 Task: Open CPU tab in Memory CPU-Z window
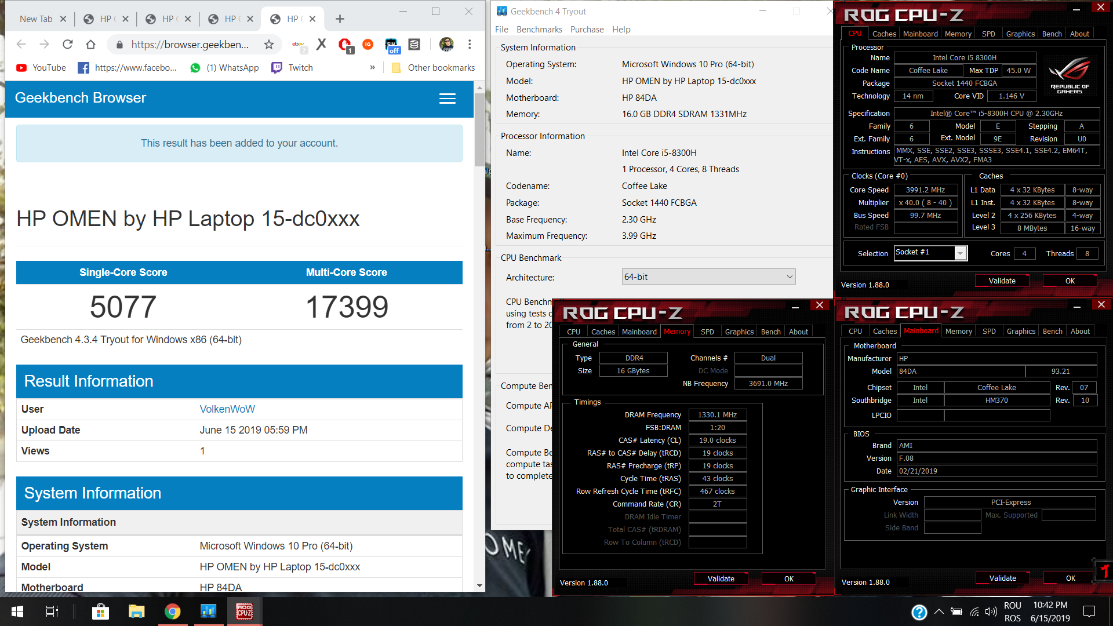pyautogui.click(x=573, y=332)
